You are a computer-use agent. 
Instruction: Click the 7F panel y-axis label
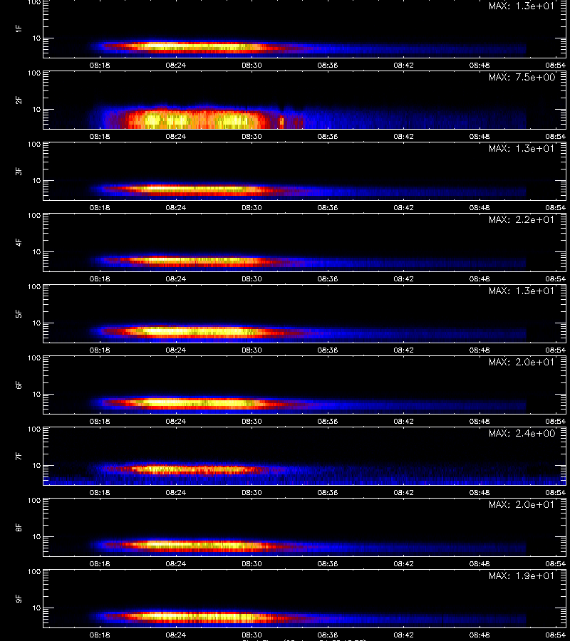tap(19, 457)
